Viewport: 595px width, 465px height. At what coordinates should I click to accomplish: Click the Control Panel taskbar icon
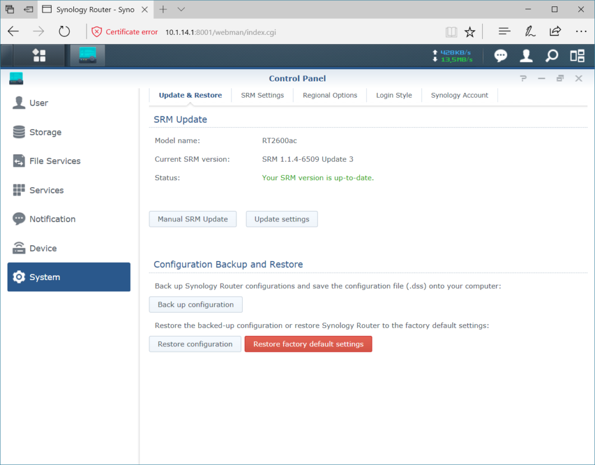[x=88, y=55]
